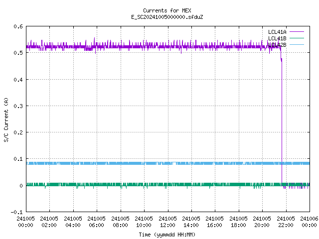Click the 241005 14:00 x-axis tick label
This screenshot has width=319, height=239.
191,222
